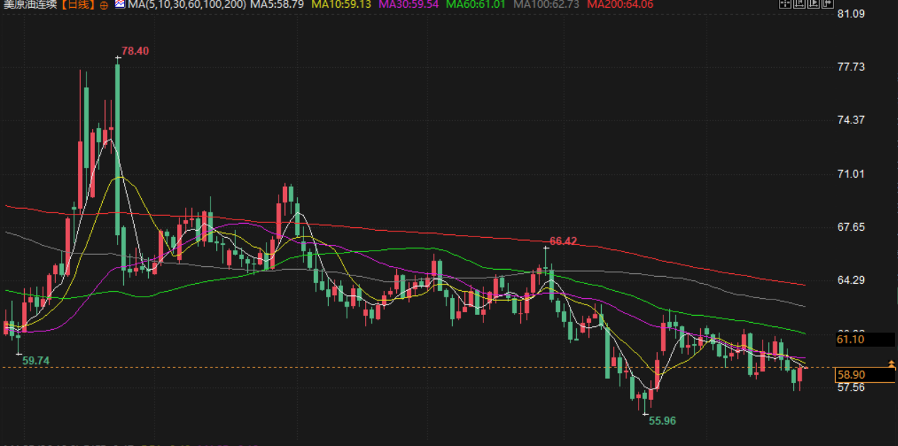
Task: Click the small arrow above the 58.90 price tag
Action: coord(892,362)
